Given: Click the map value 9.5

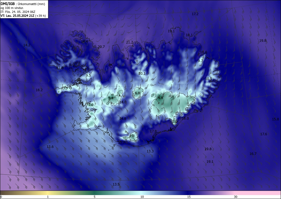Looking at the screenshot, I should click(88, 76).
